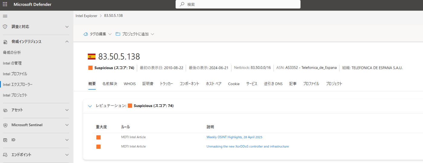Click MDTI Intel Article in Weekly OSINT row
The image size is (423, 163).
pyautogui.click(x=134, y=137)
